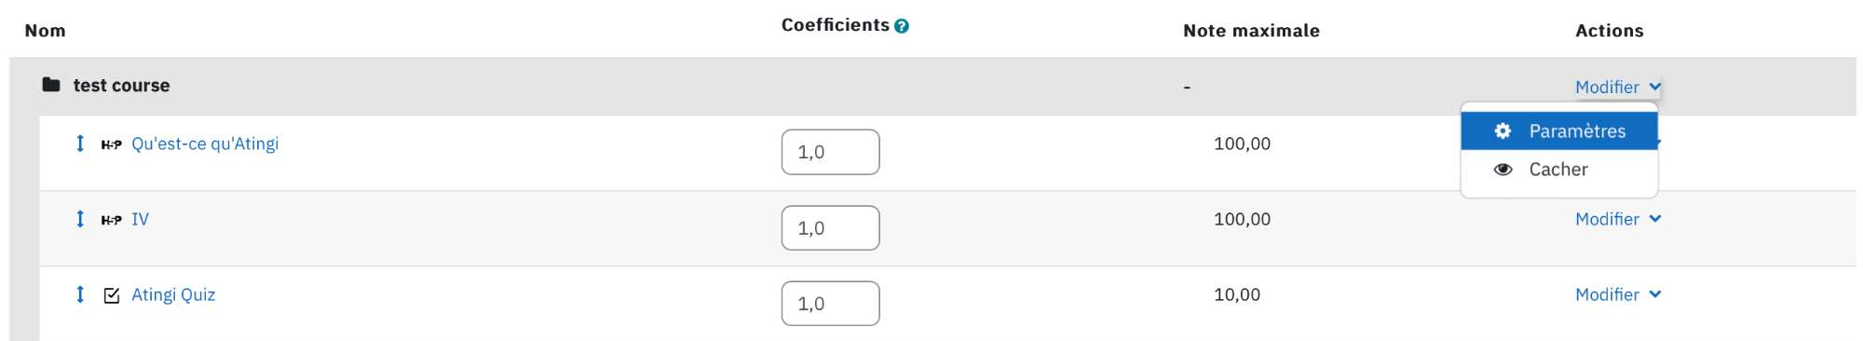Screen dimensions: 1863x341
Task: Click the coefficient field for Atingi Quiz
Action: 830,303
